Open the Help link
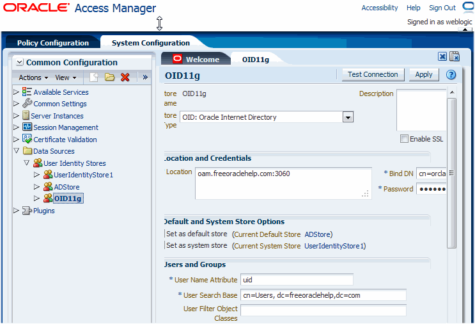Image resolution: width=475 pixels, height=324 pixels. click(x=413, y=8)
